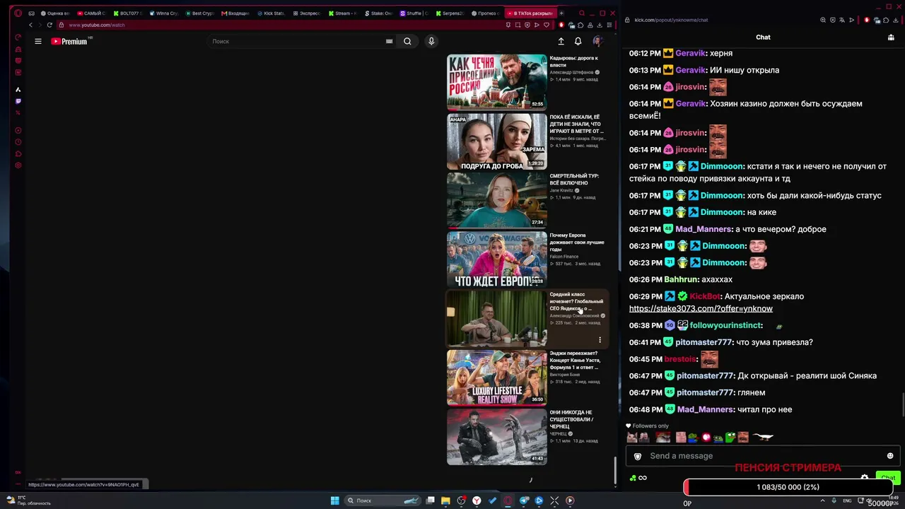Click the green Chat send button
The height and width of the screenshot is (509, 905).
pyautogui.click(x=888, y=478)
